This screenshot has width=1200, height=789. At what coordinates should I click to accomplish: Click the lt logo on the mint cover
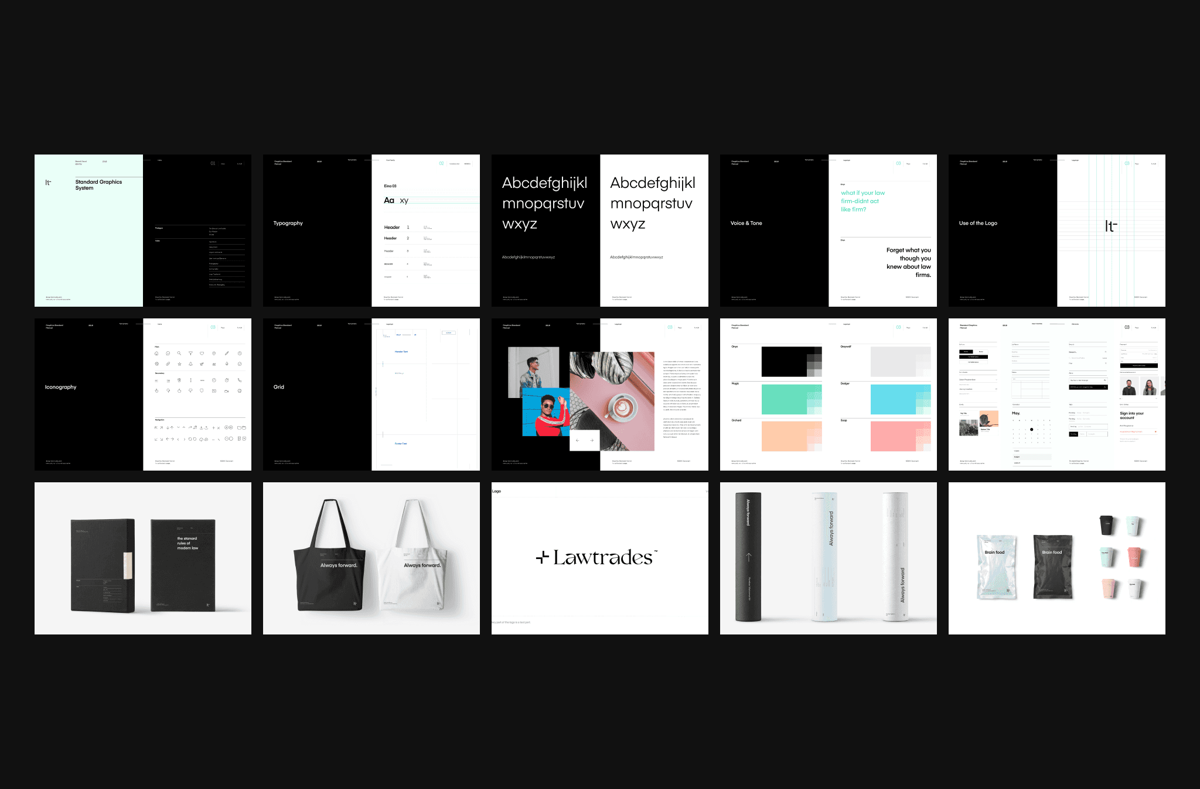[x=48, y=183]
